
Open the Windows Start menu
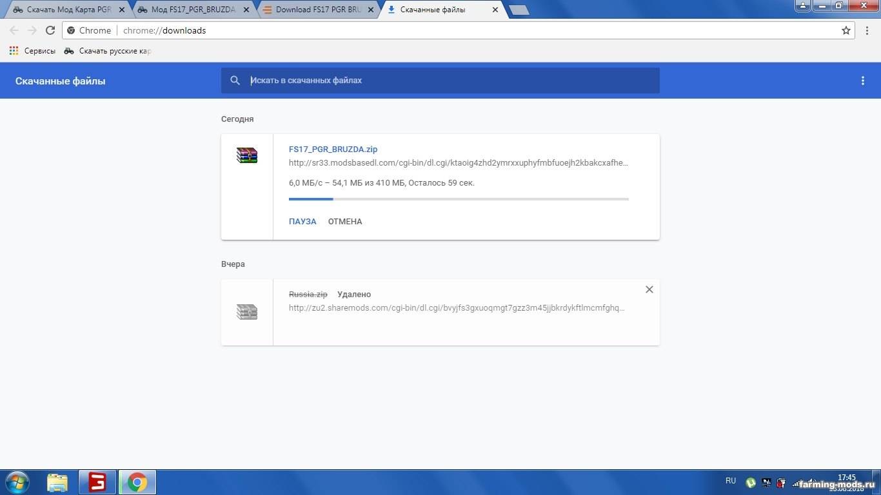click(17, 482)
